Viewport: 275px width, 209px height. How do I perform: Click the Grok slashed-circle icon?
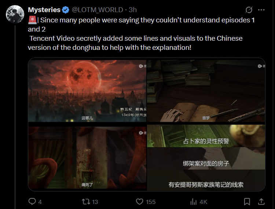[249, 10]
